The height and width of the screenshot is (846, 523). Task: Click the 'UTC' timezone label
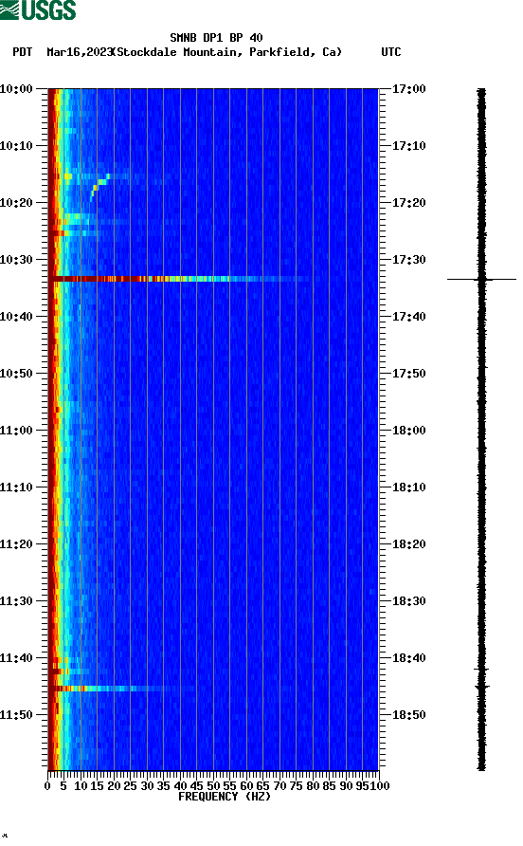391,52
